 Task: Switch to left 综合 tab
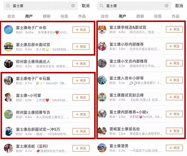tap(11, 16)
